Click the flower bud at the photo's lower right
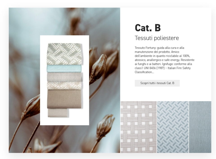The width and height of the screenshot is (216, 159). [105, 126]
